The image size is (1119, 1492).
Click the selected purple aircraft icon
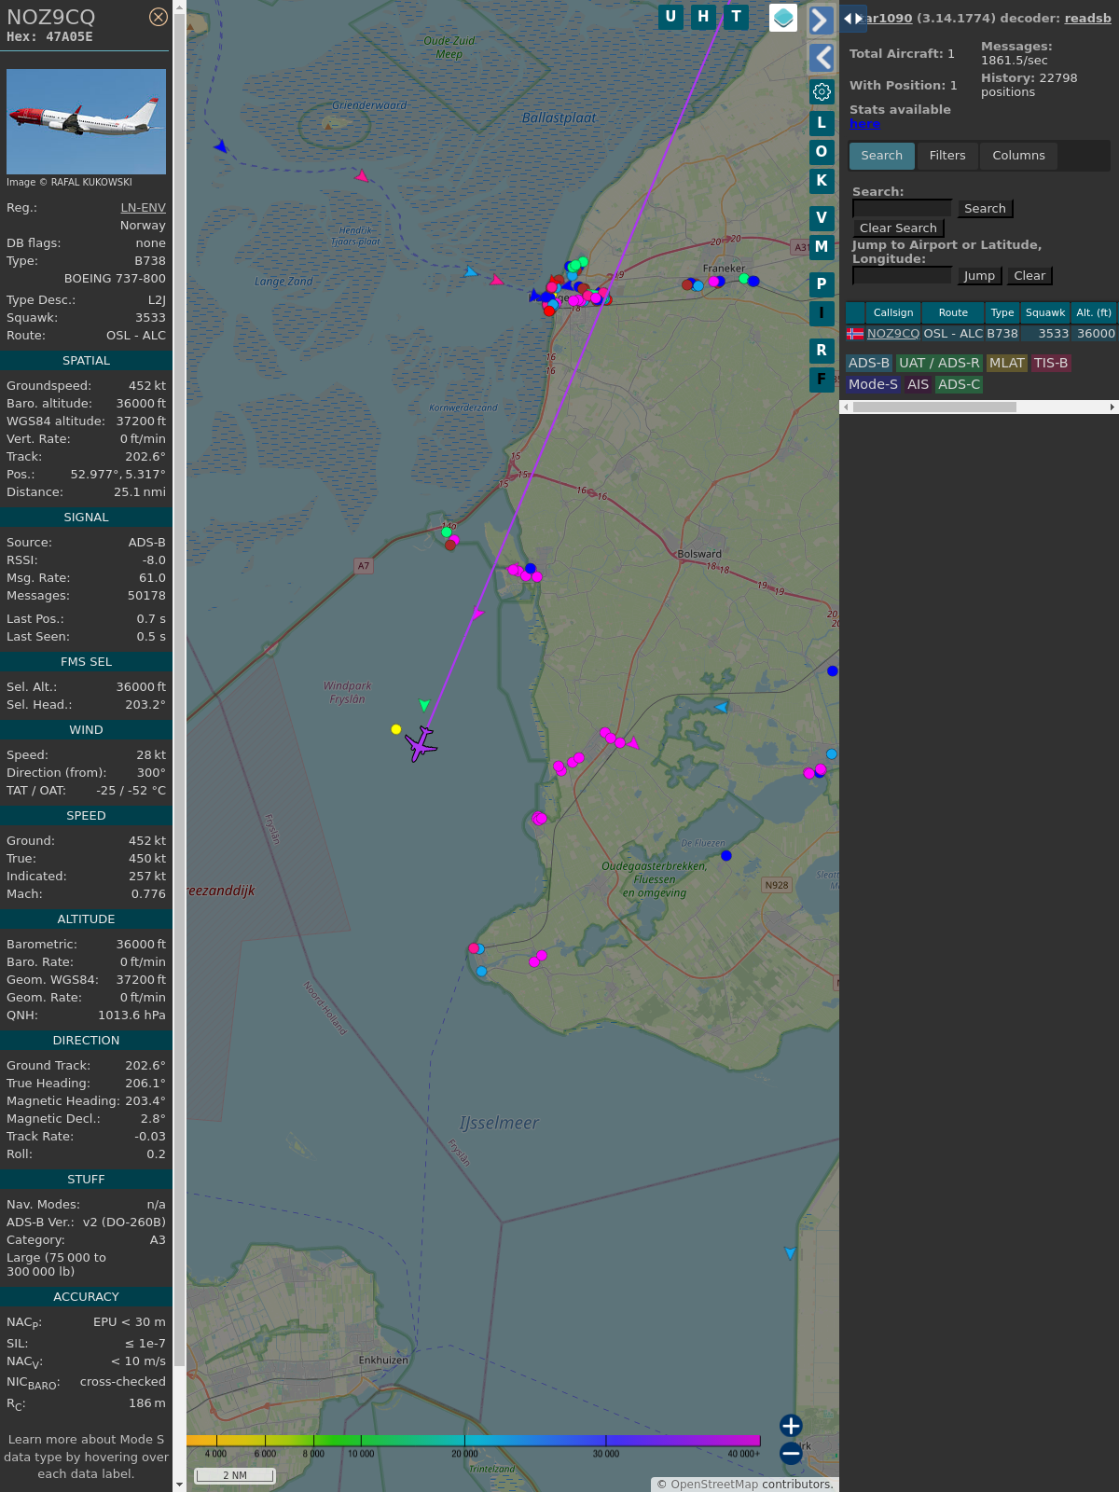coord(421,743)
